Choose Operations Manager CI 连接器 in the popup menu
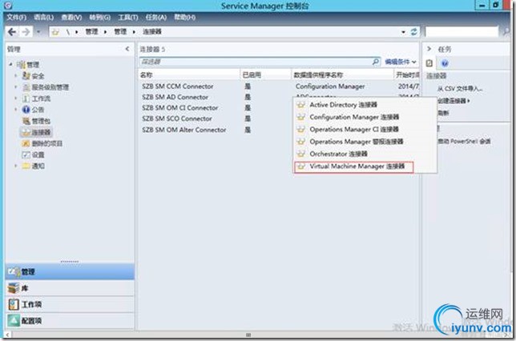Image resolution: width=516 pixels, height=341 pixels. 365,129
